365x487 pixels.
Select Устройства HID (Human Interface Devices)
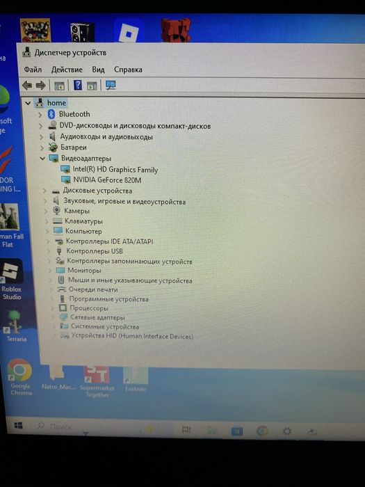(x=132, y=336)
